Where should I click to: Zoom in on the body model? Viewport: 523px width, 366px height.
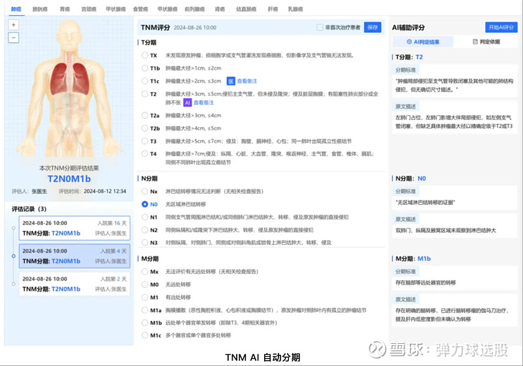14,25
